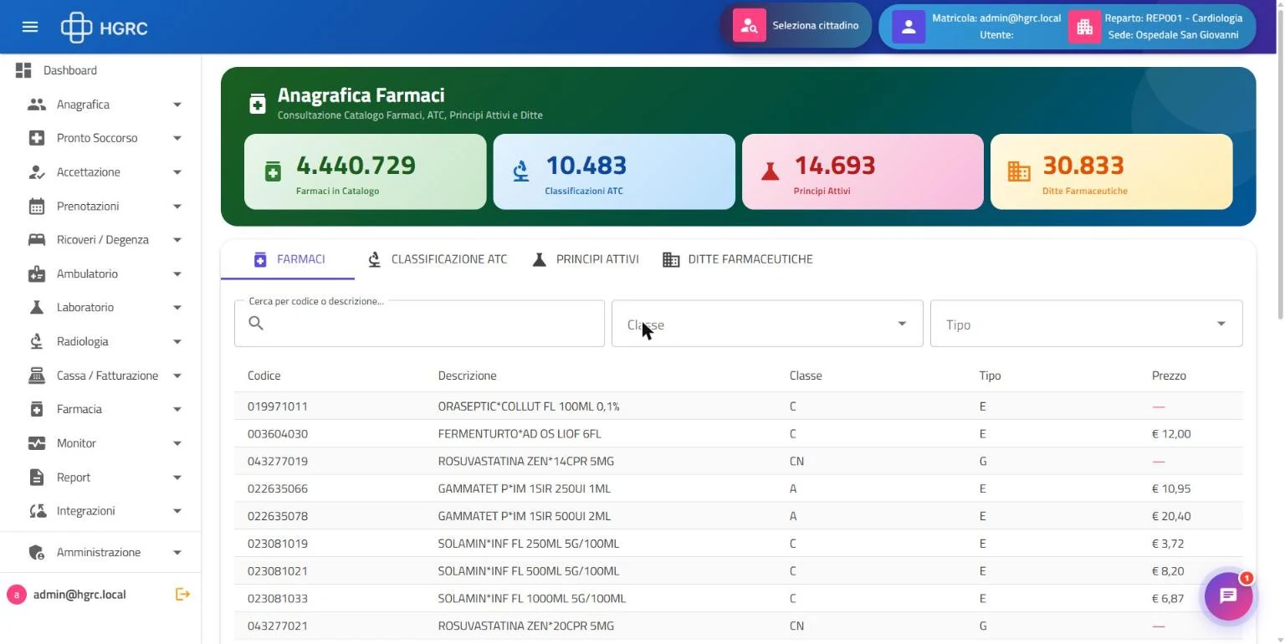Image resolution: width=1285 pixels, height=644 pixels.
Task: Click the Ditte Farmaceutiche stat card
Action: tap(1111, 171)
